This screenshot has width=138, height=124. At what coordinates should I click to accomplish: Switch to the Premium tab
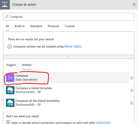[53, 26]
